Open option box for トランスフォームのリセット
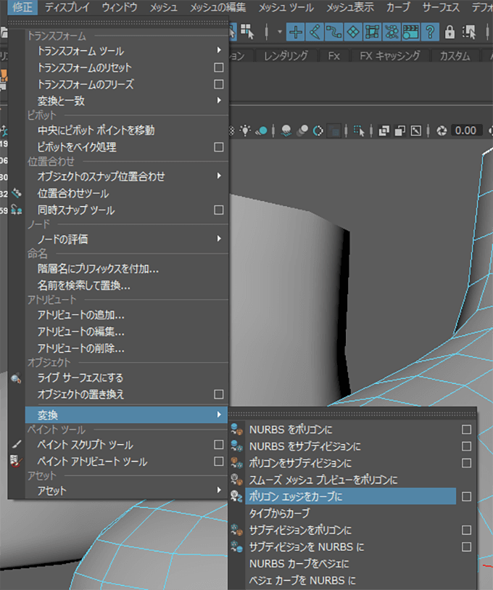Screen dimensions: 493x590 218,67
